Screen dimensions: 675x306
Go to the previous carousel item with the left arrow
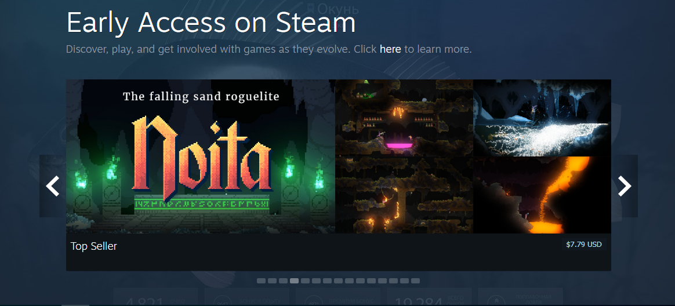pos(53,186)
